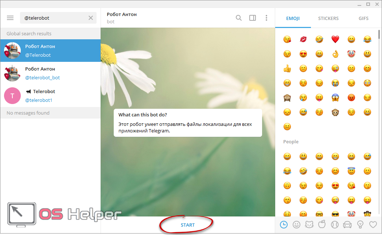Open search in the chat header
This screenshot has height=235, width=382.
click(239, 18)
